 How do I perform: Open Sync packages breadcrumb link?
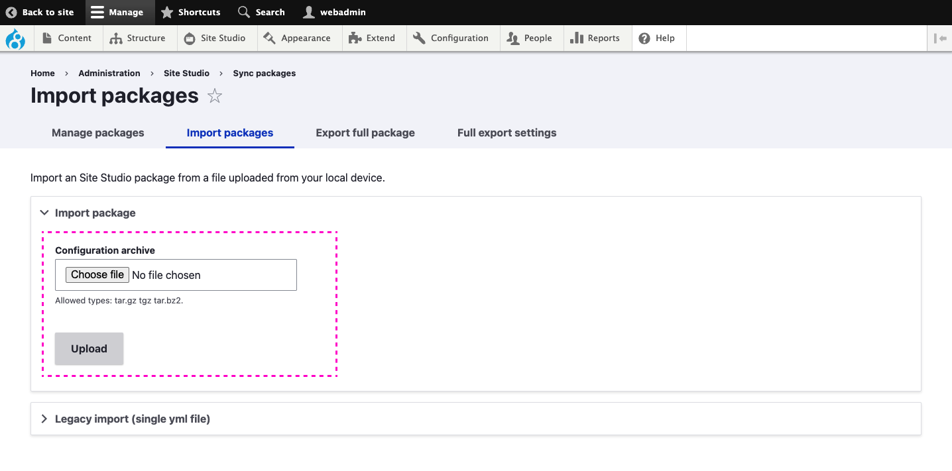[x=265, y=73]
